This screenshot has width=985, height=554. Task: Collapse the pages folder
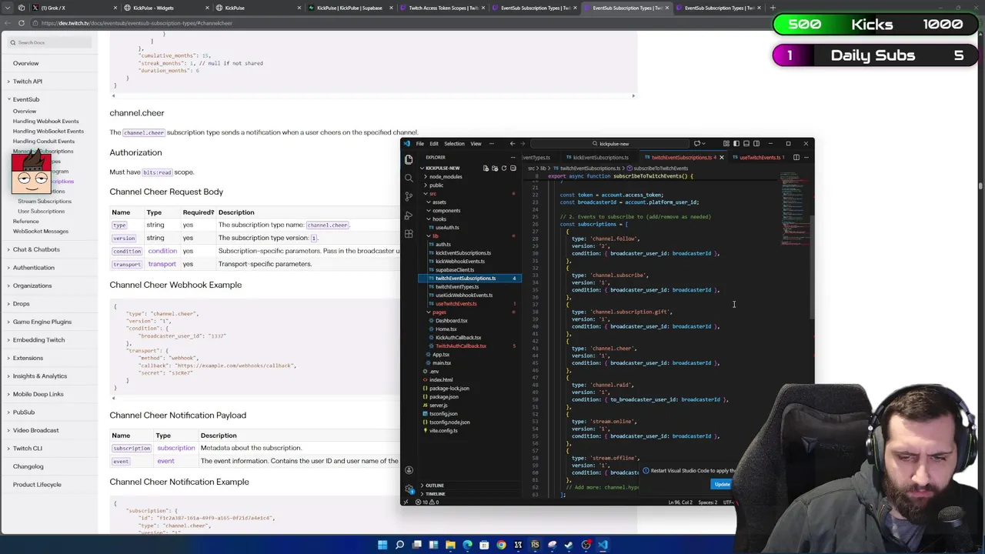click(x=439, y=312)
